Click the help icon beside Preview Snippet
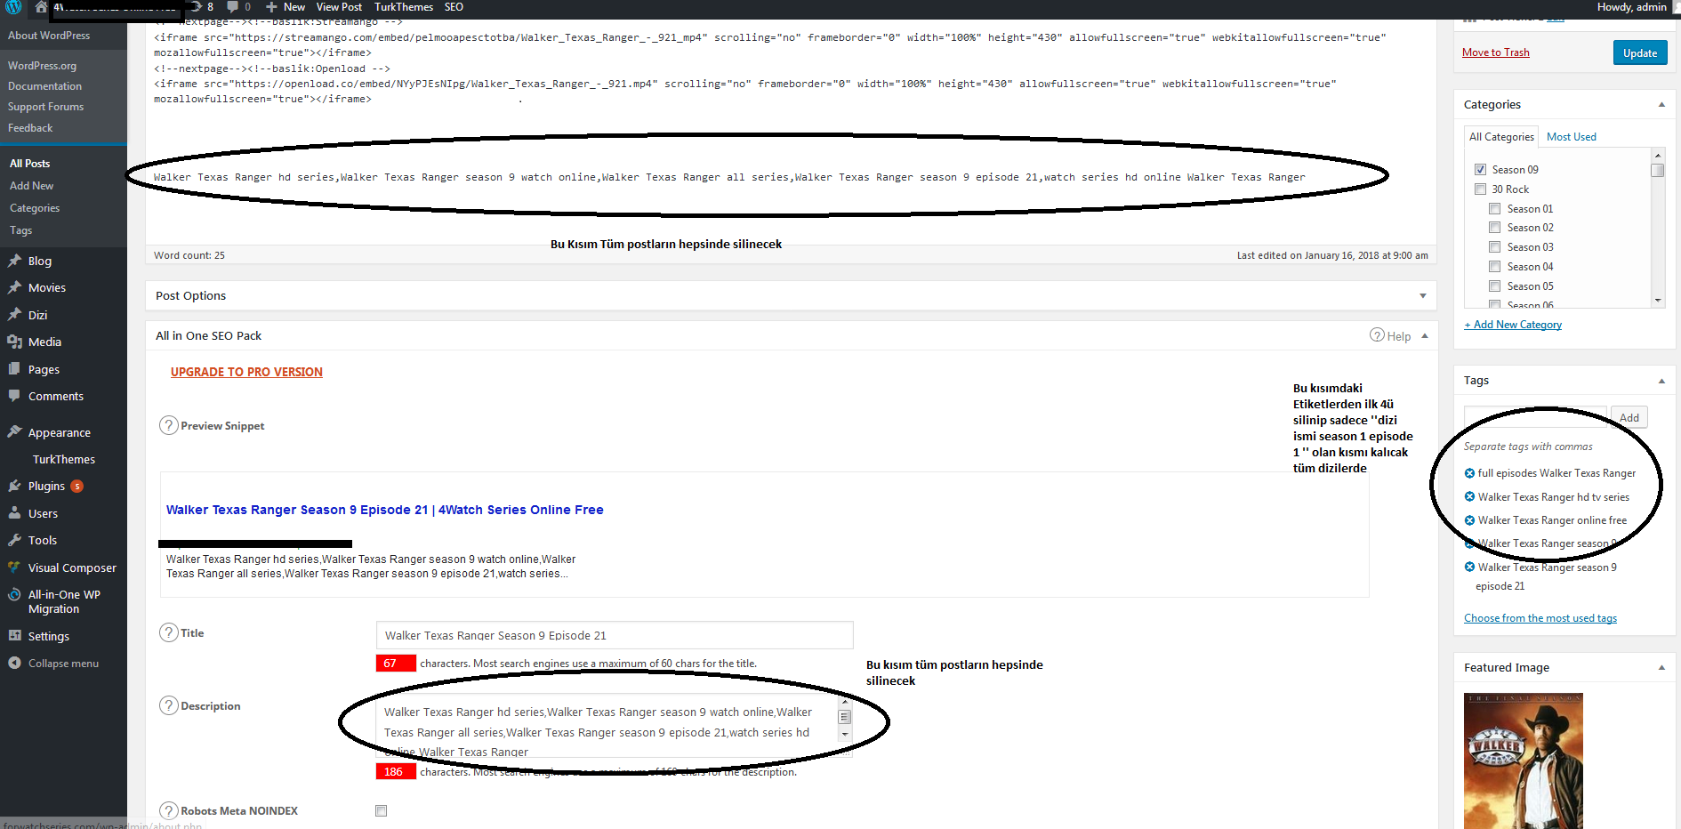 (x=169, y=425)
